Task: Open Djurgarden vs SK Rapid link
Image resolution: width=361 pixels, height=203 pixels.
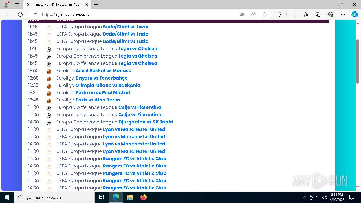Action: point(146,122)
